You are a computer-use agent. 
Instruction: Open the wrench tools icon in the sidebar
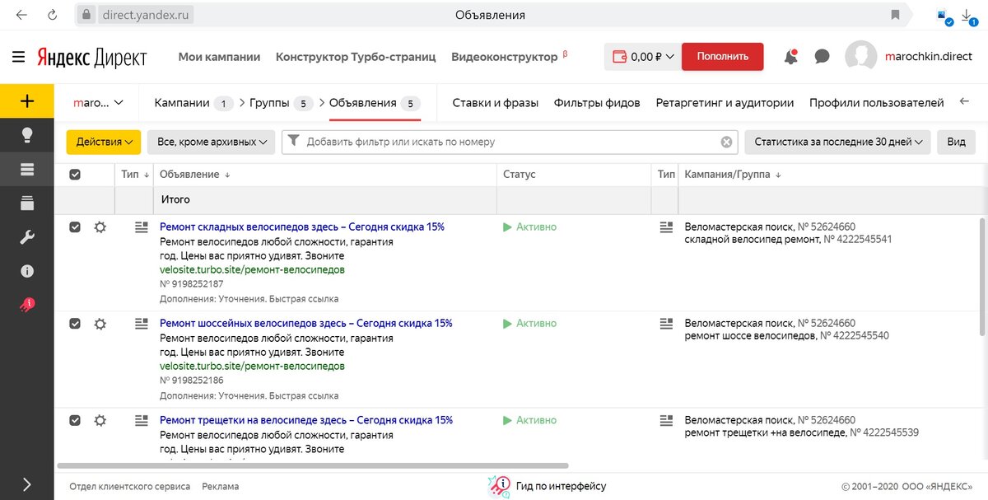(27, 237)
